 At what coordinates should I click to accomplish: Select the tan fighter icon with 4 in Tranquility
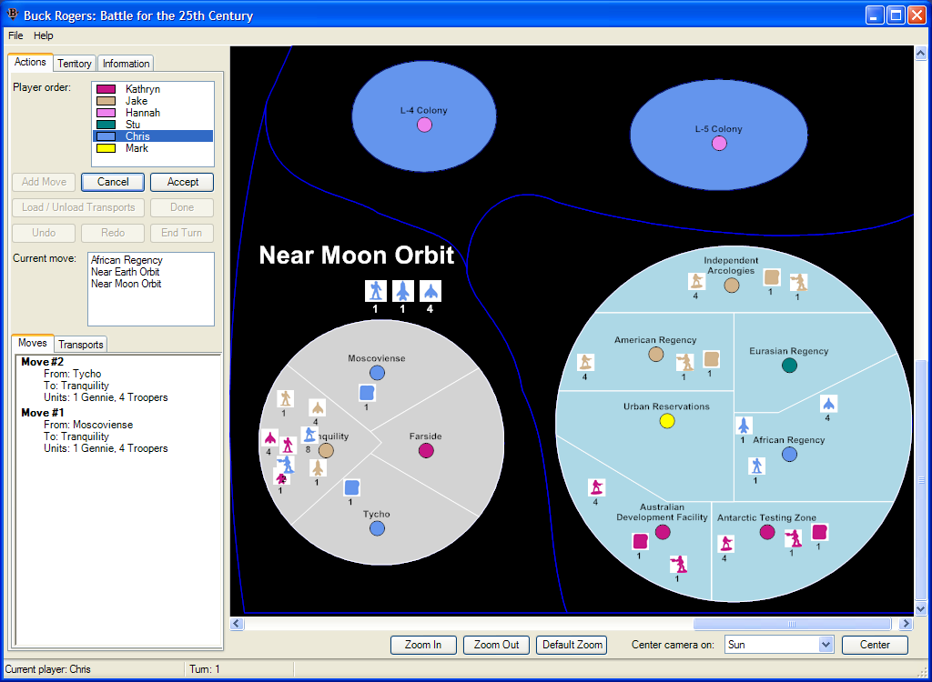pos(318,408)
